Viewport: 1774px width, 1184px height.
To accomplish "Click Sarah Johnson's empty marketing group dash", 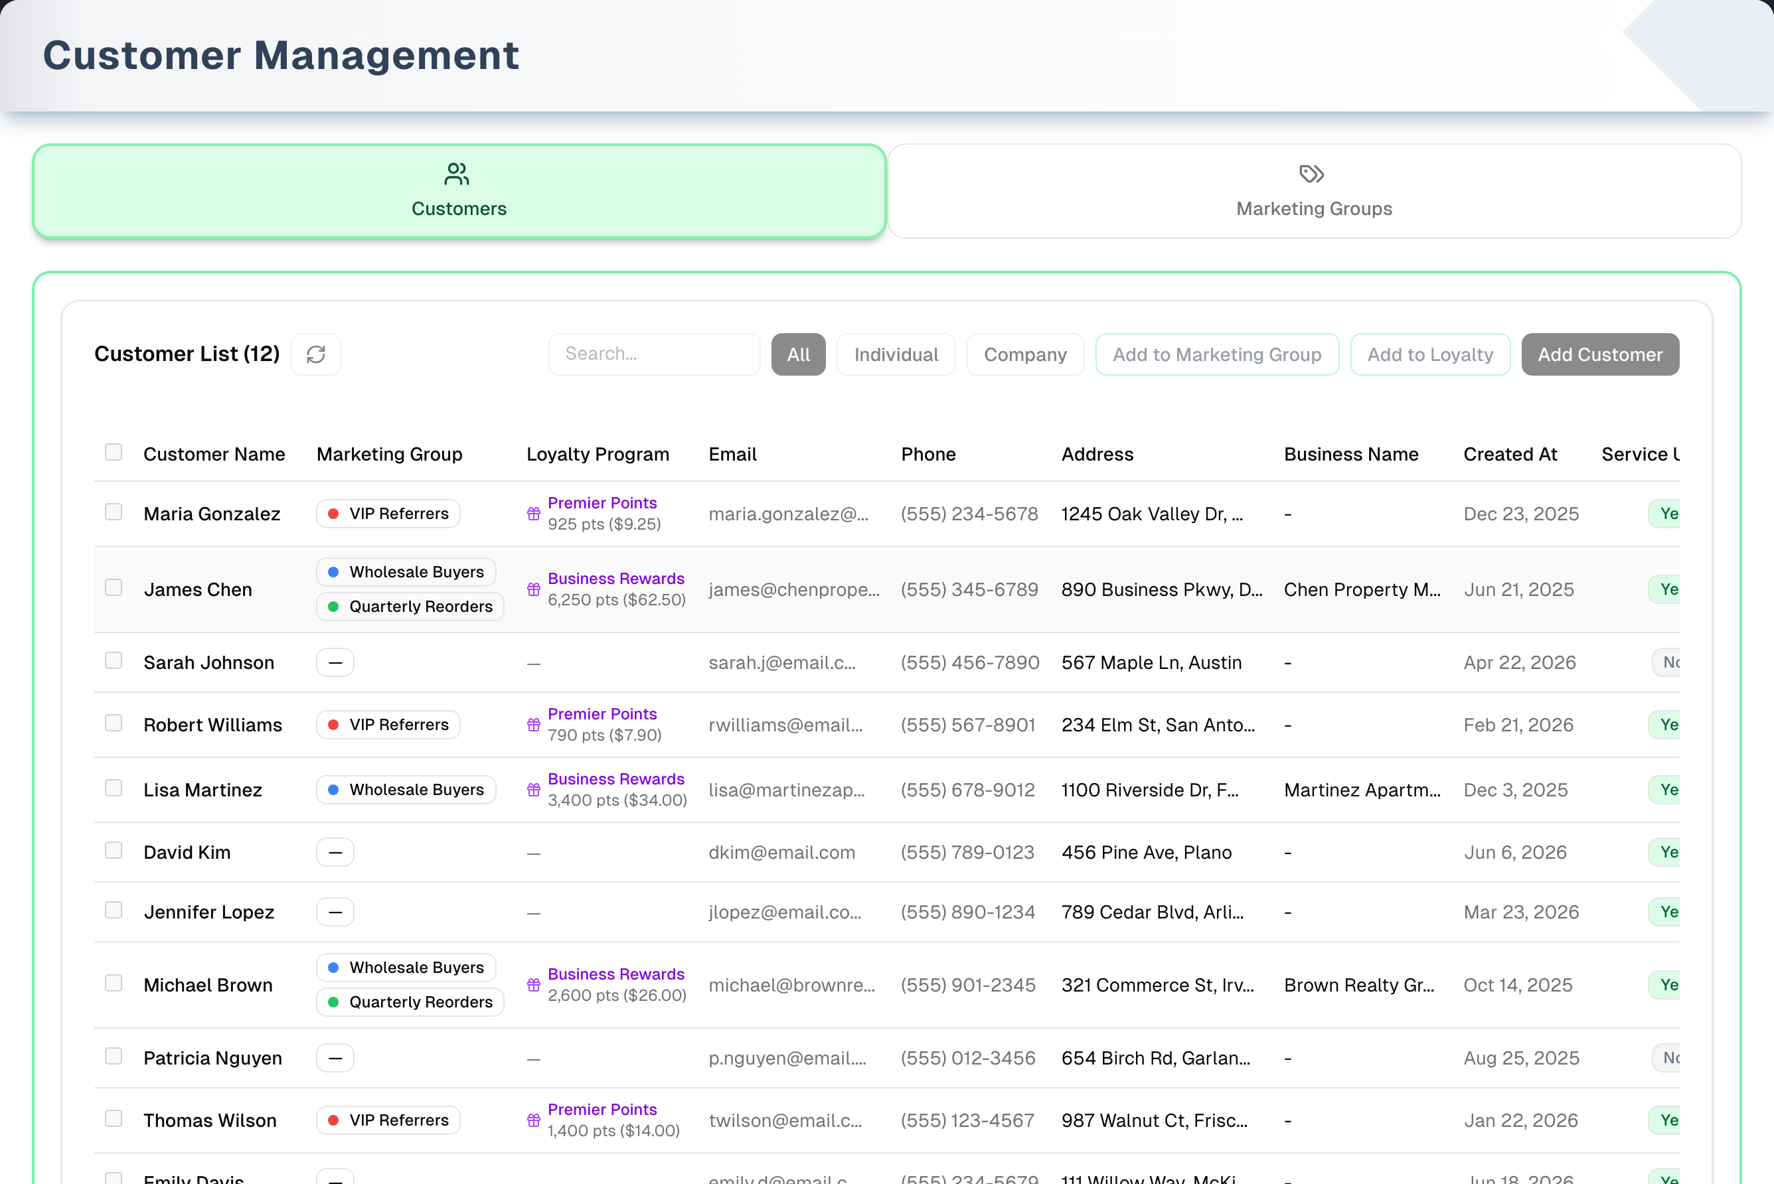I will click(x=335, y=663).
